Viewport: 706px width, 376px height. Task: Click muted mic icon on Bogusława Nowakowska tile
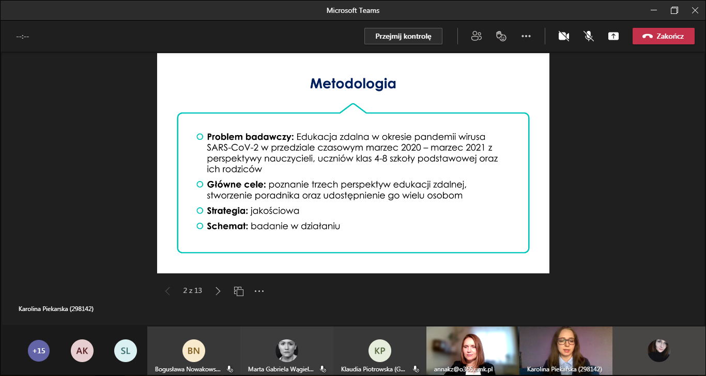point(230,369)
